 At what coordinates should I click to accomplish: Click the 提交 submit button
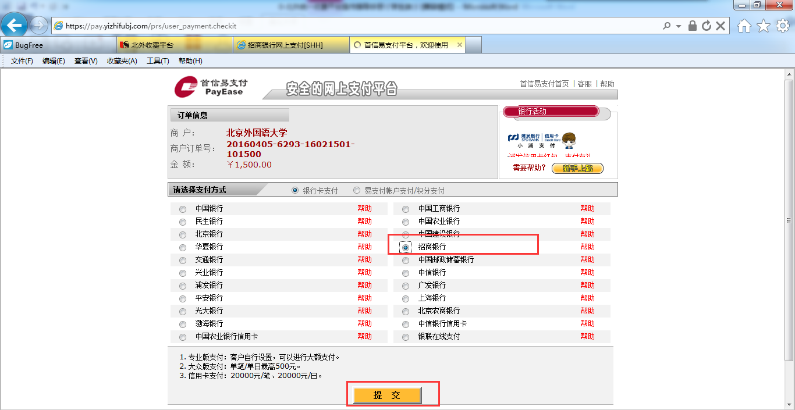pyautogui.click(x=387, y=395)
